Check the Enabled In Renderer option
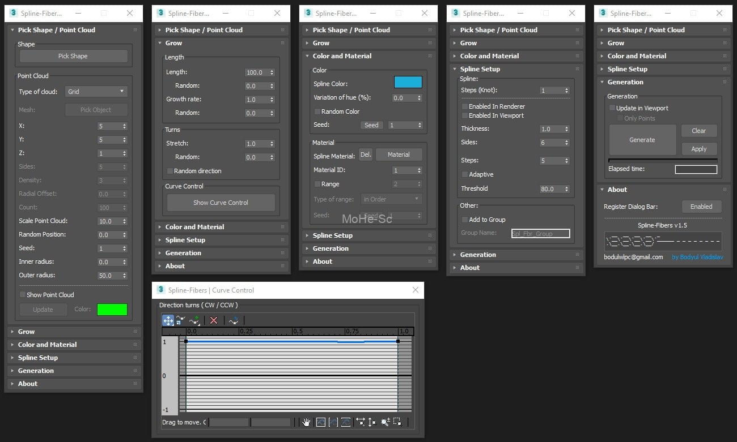 click(x=465, y=106)
